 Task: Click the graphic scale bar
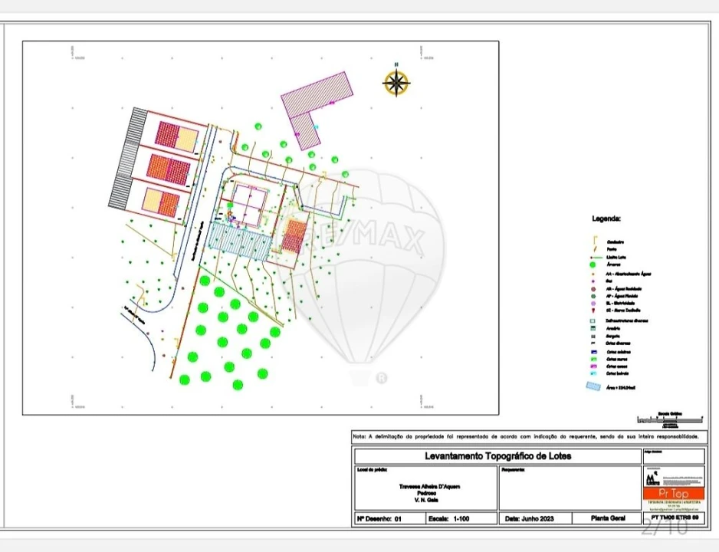[x=671, y=419]
